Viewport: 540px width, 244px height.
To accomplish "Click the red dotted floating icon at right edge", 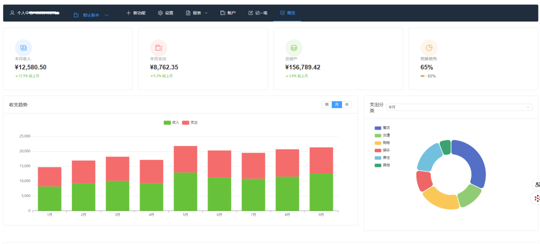I will pos(537,198).
